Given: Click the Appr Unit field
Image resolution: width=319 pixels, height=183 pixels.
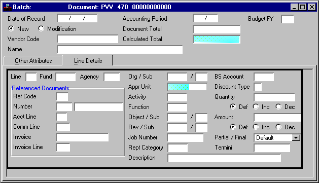Looking at the screenshot, I should coord(187,87).
